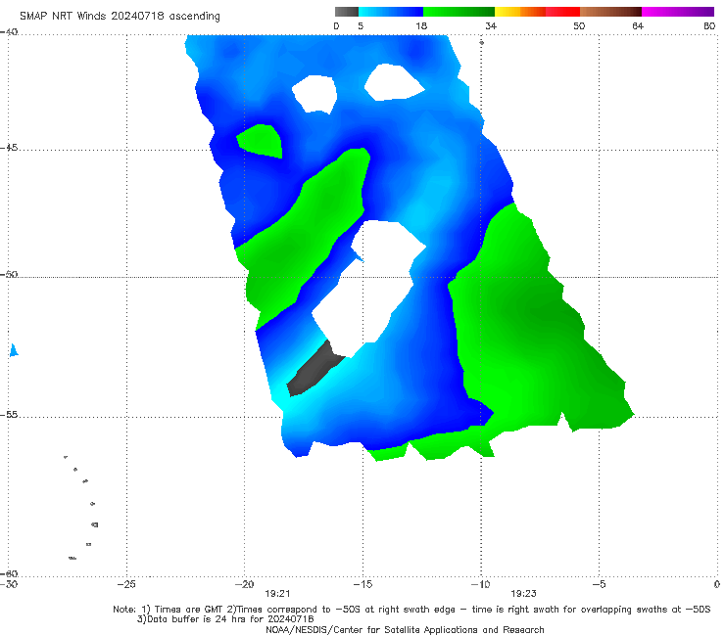This screenshot has height=636, width=725.
Task: Click colorbar label '64'
Action: (x=638, y=25)
